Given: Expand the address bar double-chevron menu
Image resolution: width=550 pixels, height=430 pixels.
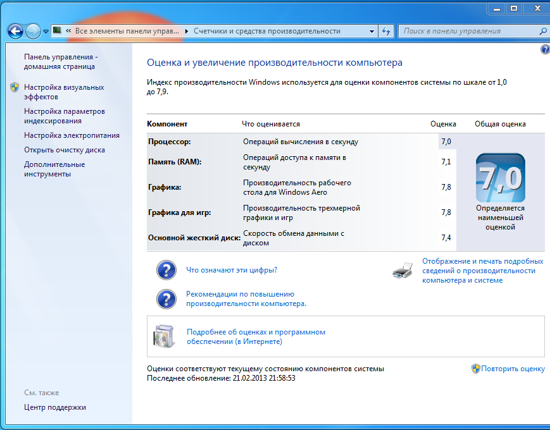Looking at the screenshot, I should (x=68, y=31).
